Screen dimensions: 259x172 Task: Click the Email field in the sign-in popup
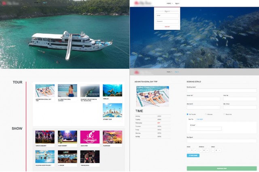[167, 16]
